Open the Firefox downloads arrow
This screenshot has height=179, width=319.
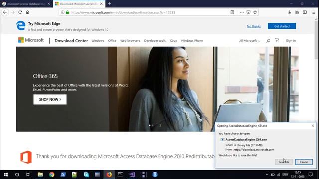(289, 12)
